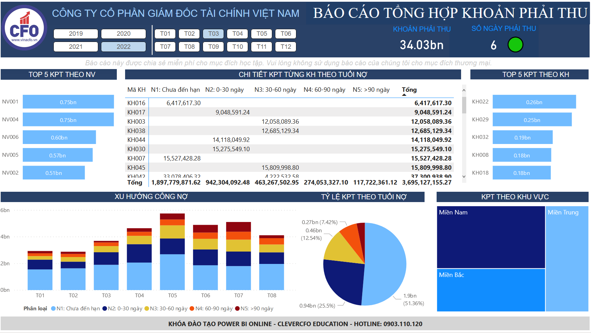Select month T10 slicer button

[238, 47]
